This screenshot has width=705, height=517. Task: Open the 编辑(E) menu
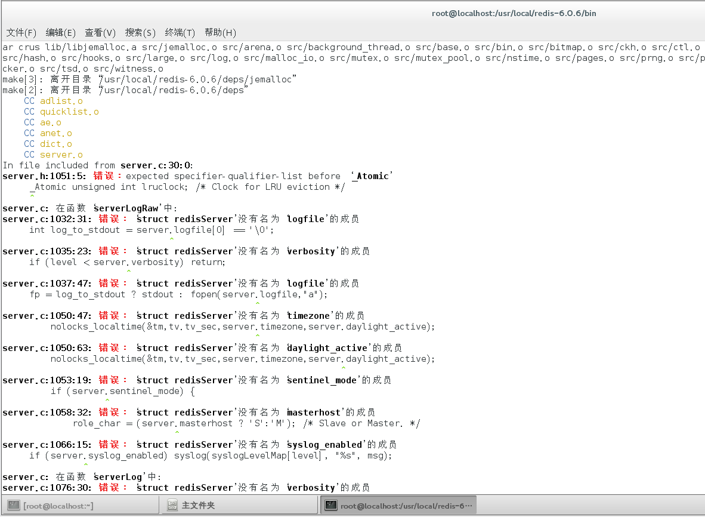(x=61, y=32)
